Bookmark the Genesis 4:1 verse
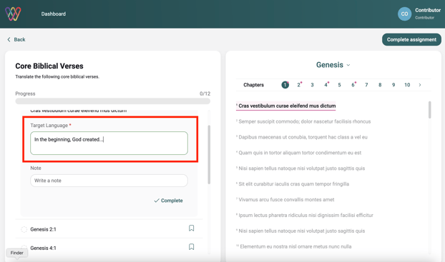445x262 pixels. 192,247
